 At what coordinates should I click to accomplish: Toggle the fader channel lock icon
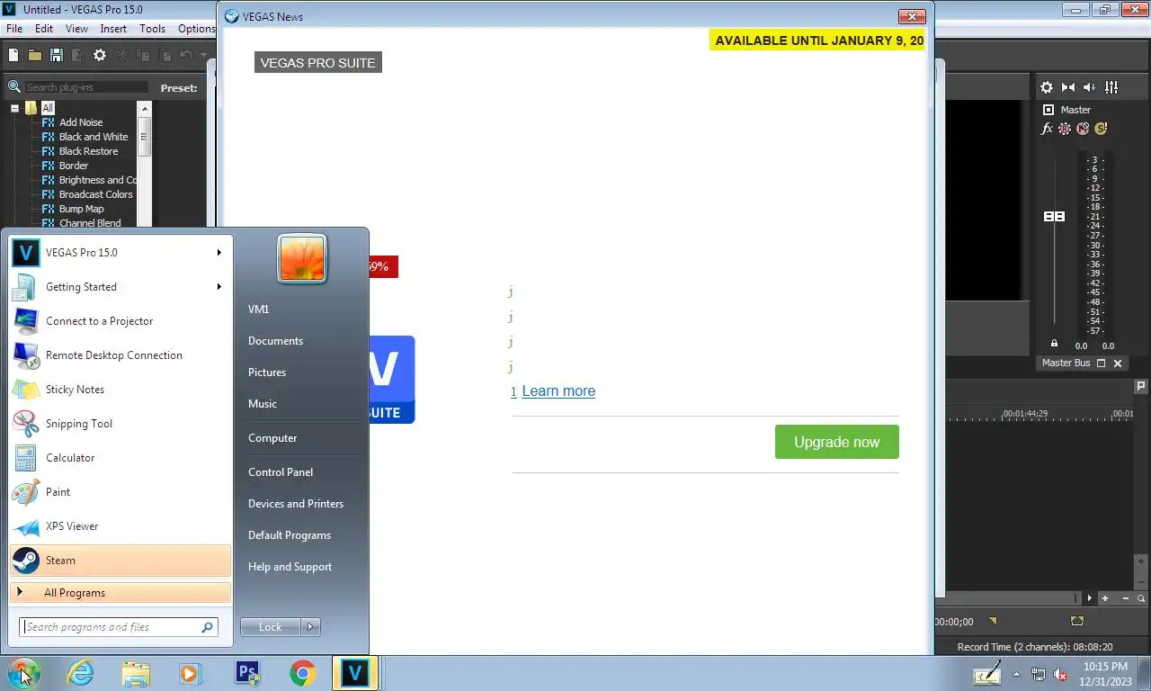click(x=1054, y=344)
